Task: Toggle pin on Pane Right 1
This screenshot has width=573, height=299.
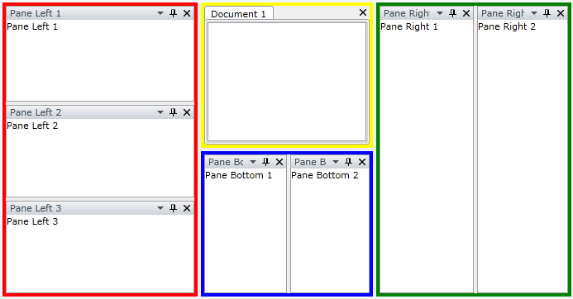Action: (x=453, y=13)
